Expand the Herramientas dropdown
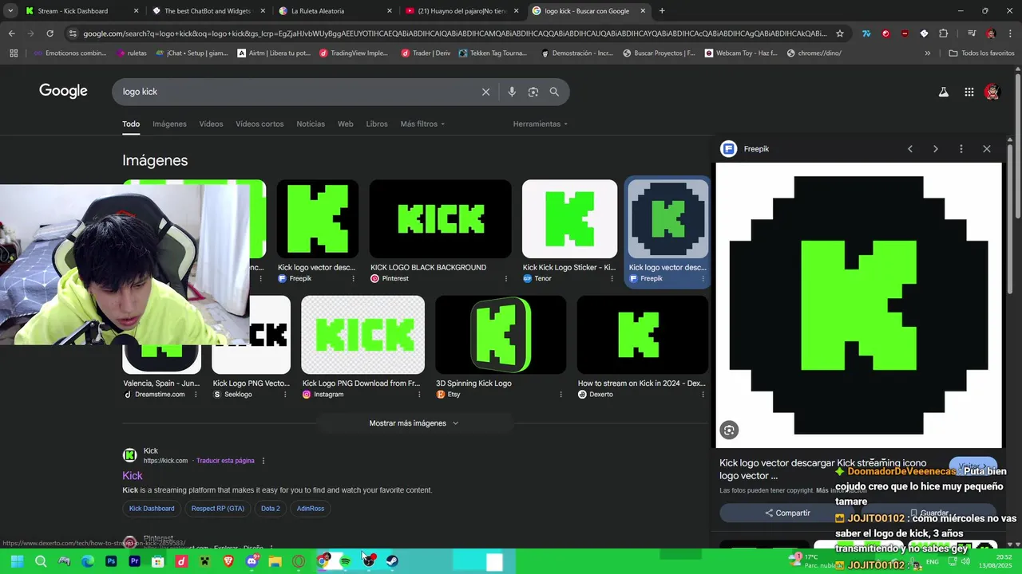Viewport: 1022px width, 574px height. (x=541, y=124)
